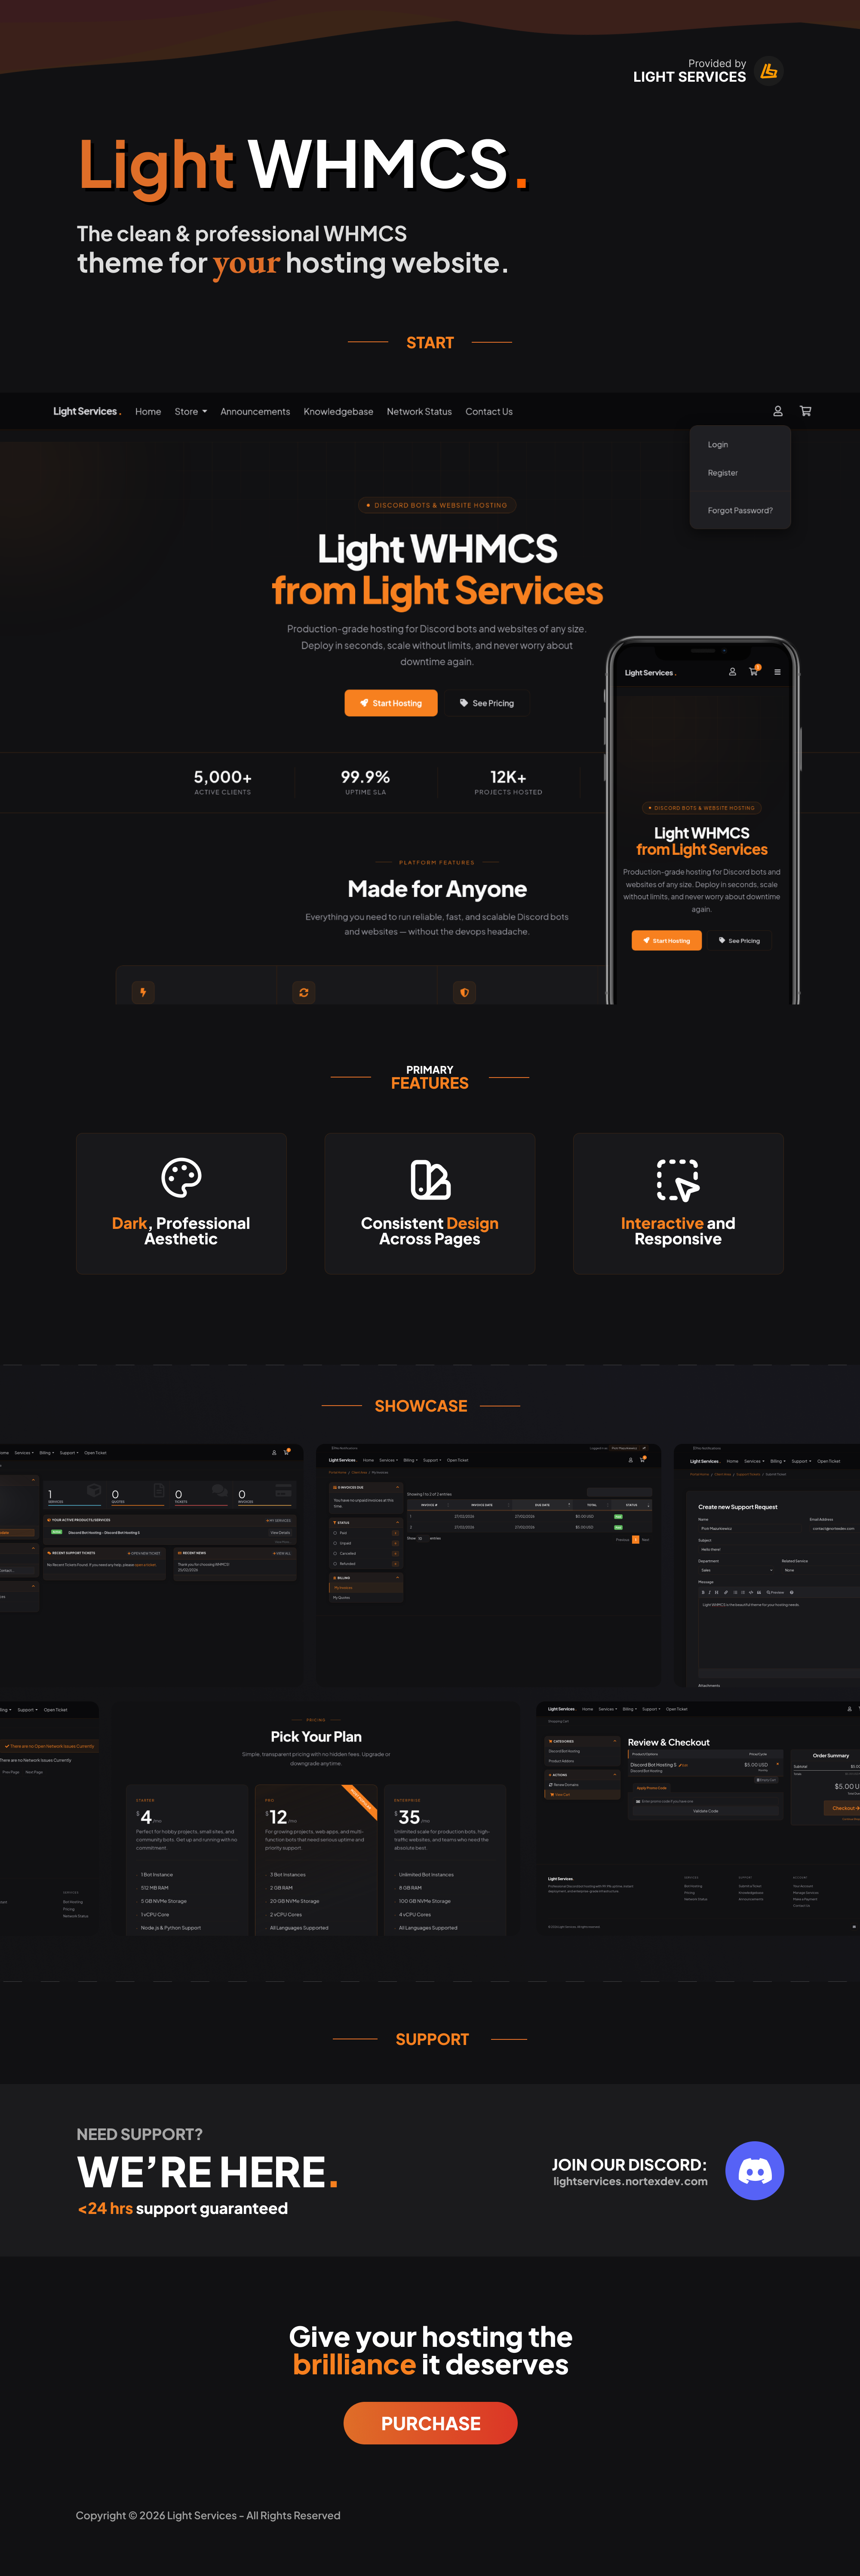This screenshot has height=2576, width=860.
Task: Open the Announcements nav item
Action: (x=255, y=412)
